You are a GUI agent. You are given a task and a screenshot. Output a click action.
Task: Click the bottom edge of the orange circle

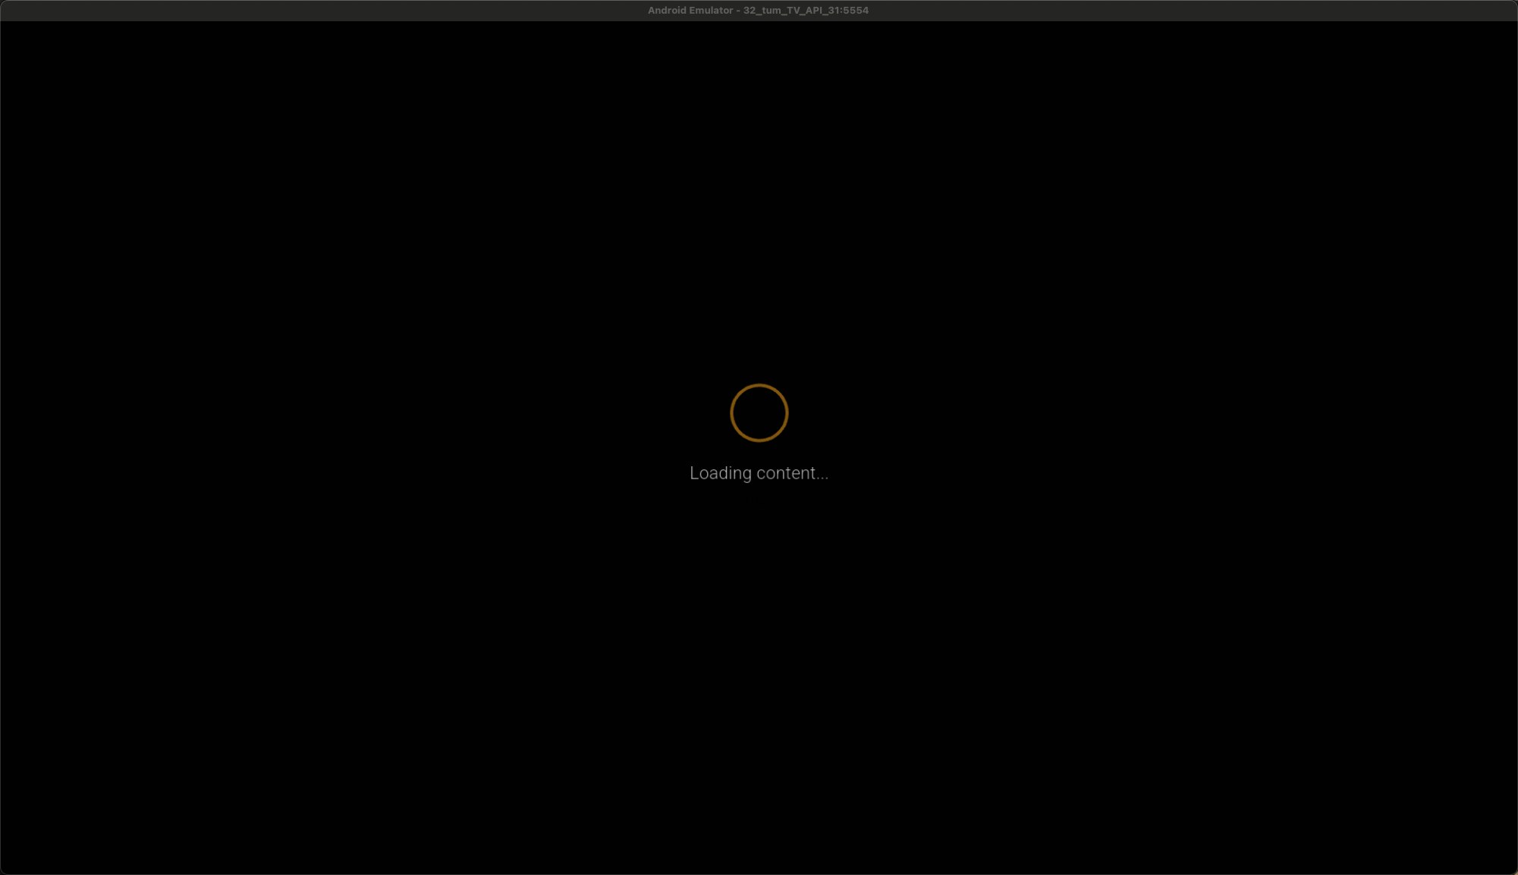click(759, 441)
